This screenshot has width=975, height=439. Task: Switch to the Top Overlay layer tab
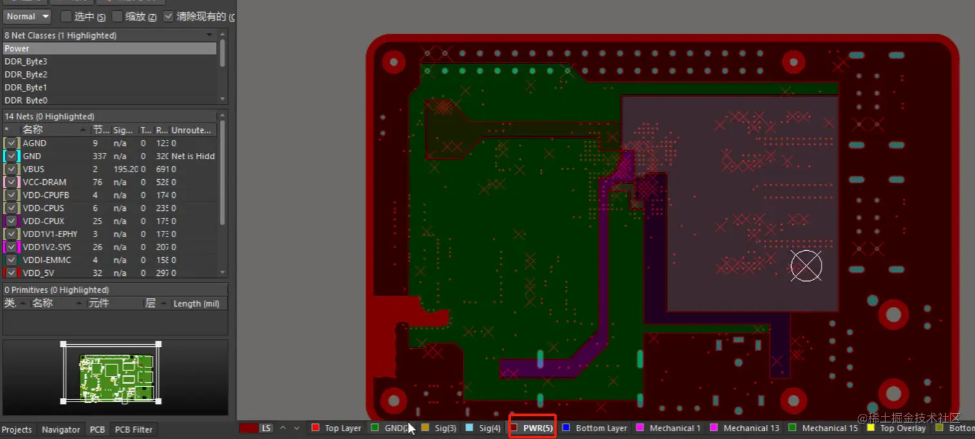(896, 428)
